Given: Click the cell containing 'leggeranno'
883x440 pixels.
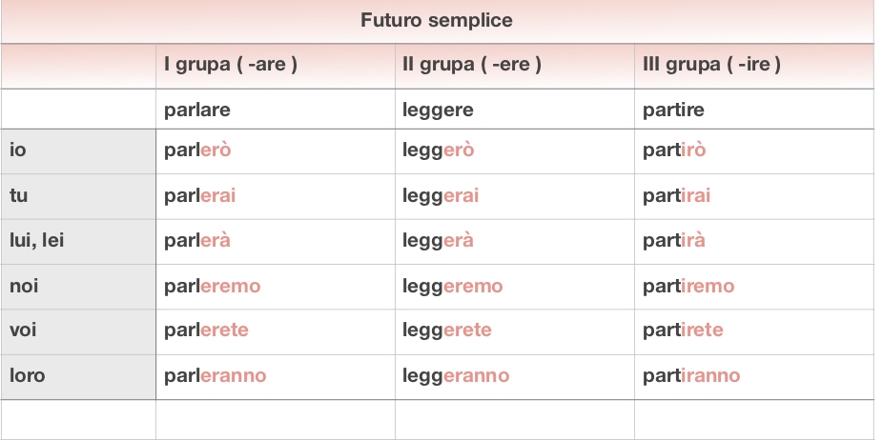Looking at the screenshot, I should click(456, 375).
